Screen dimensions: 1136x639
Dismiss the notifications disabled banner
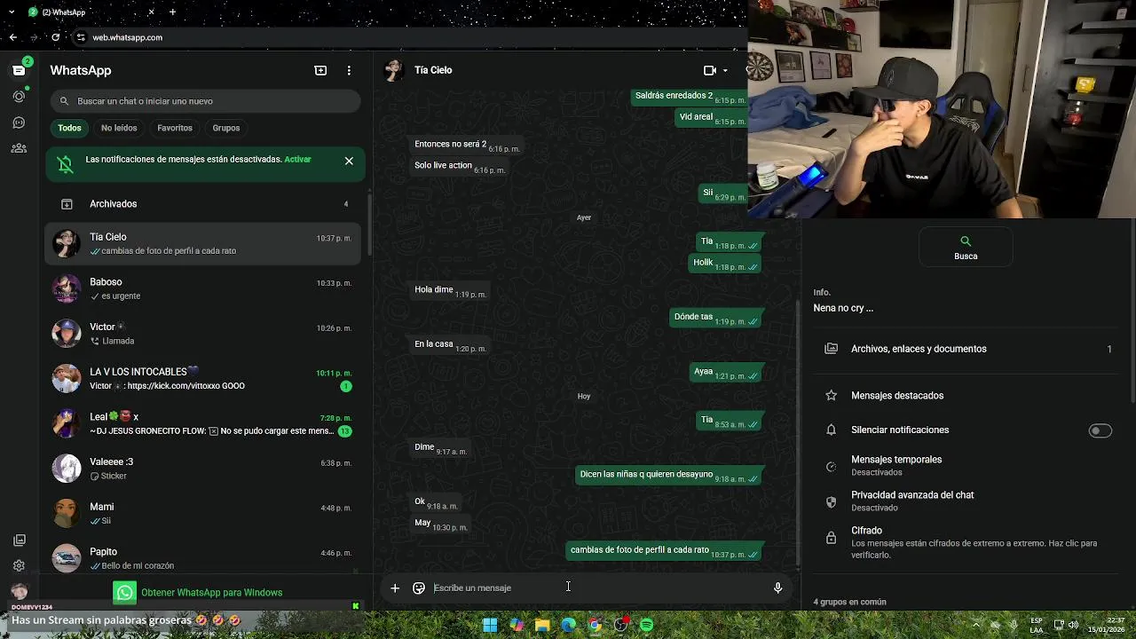[349, 161]
